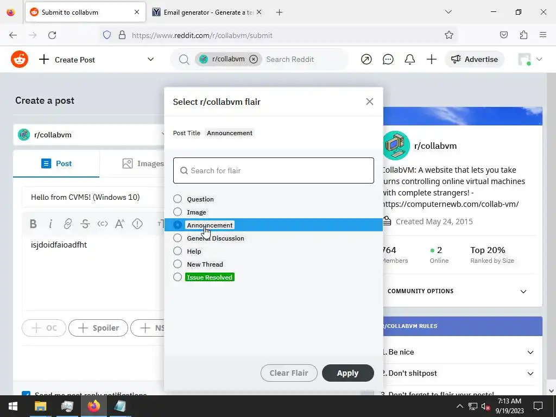Open the r/collabvm community selector

89,135
